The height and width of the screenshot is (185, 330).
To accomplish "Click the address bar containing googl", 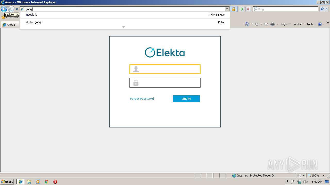I will (x=125, y=9).
